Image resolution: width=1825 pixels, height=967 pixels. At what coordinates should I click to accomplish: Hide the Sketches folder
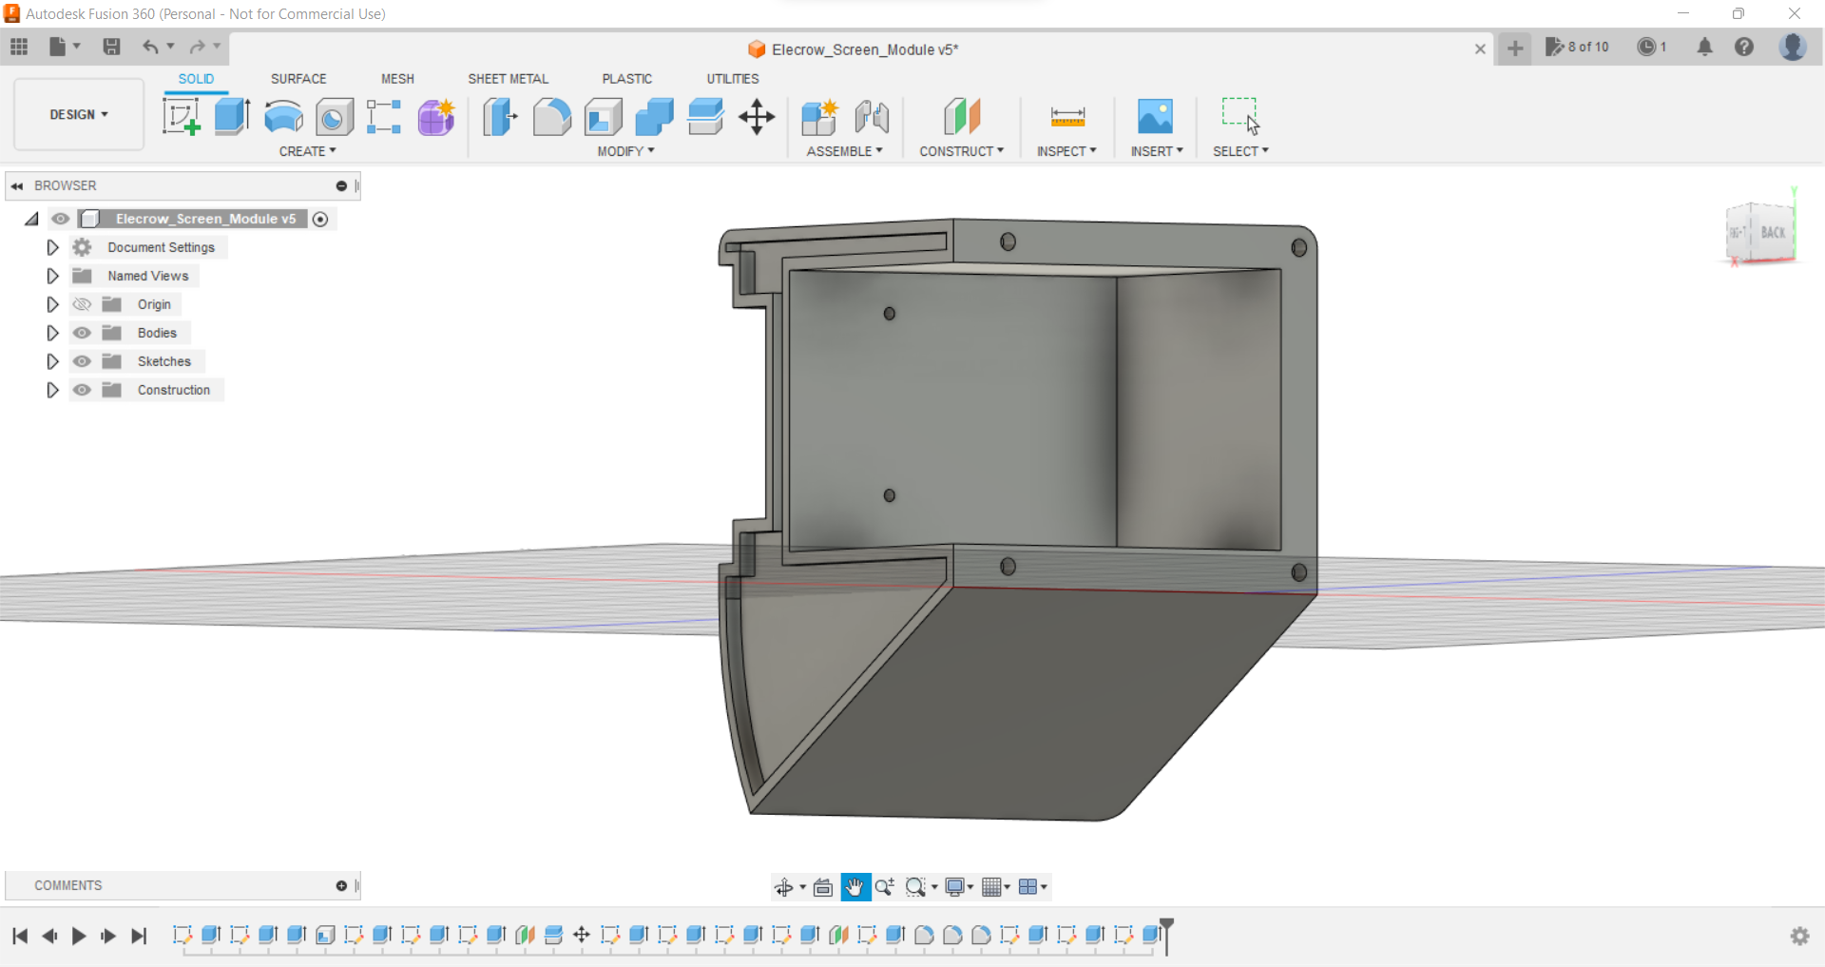(x=83, y=361)
